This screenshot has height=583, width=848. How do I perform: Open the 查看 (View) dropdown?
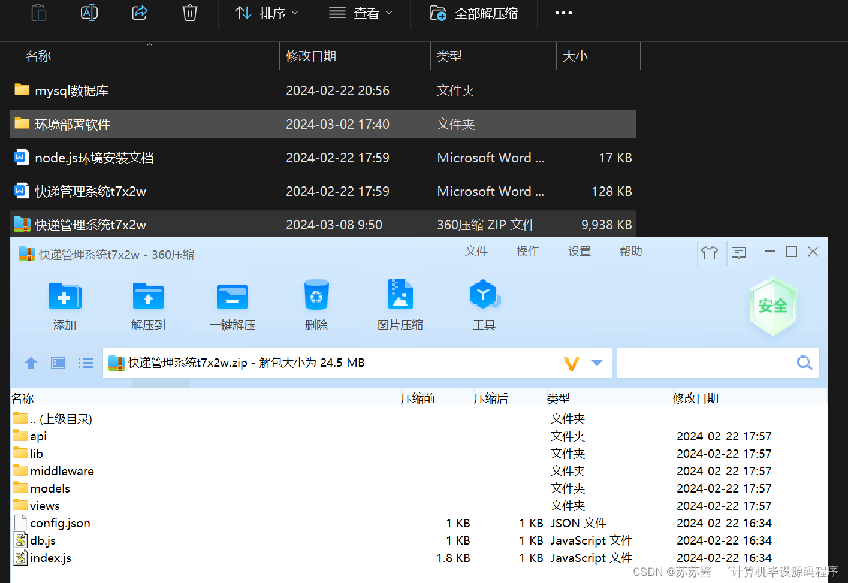(x=361, y=13)
